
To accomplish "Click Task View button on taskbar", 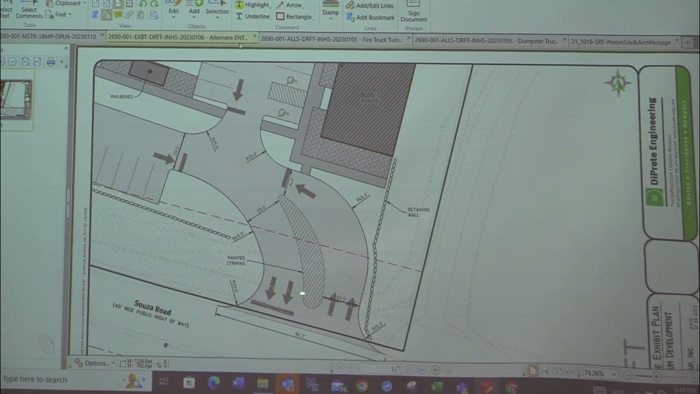I will 164,381.
